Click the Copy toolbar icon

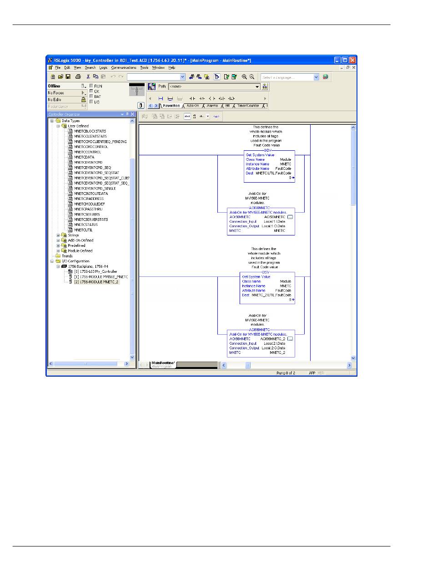96,77
